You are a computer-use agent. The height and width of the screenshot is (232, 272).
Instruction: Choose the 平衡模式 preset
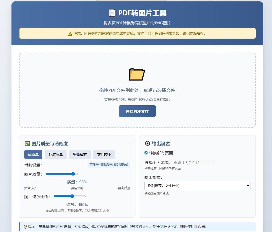click(80, 154)
